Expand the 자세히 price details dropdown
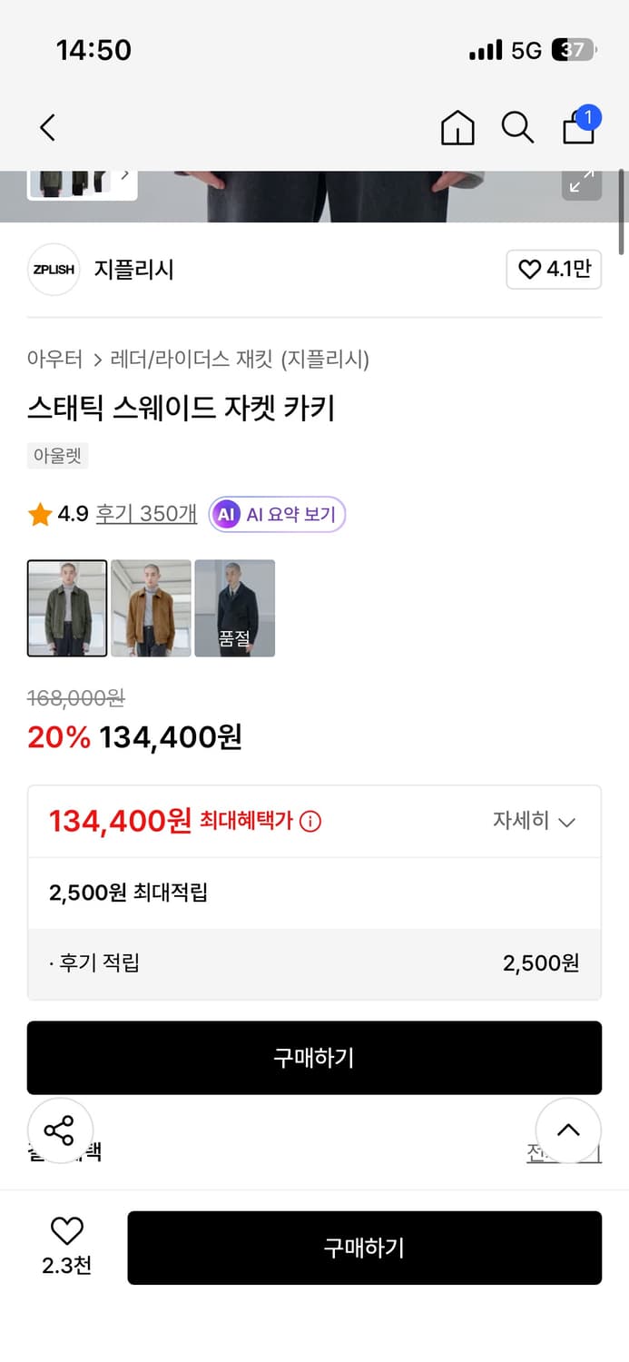This screenshot has height=1362, width=629. (x=536, y=820)
